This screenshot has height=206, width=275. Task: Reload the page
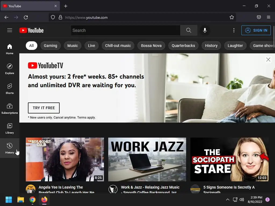(26, 17)
